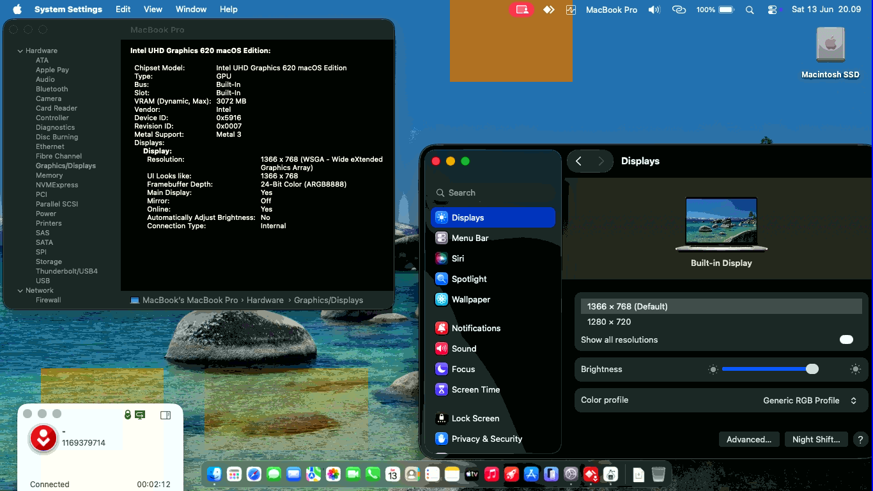Image resolution: width=873 pixels, height=491 pixels.
Task: Click the Search field in System Settings
Action: 493,192
